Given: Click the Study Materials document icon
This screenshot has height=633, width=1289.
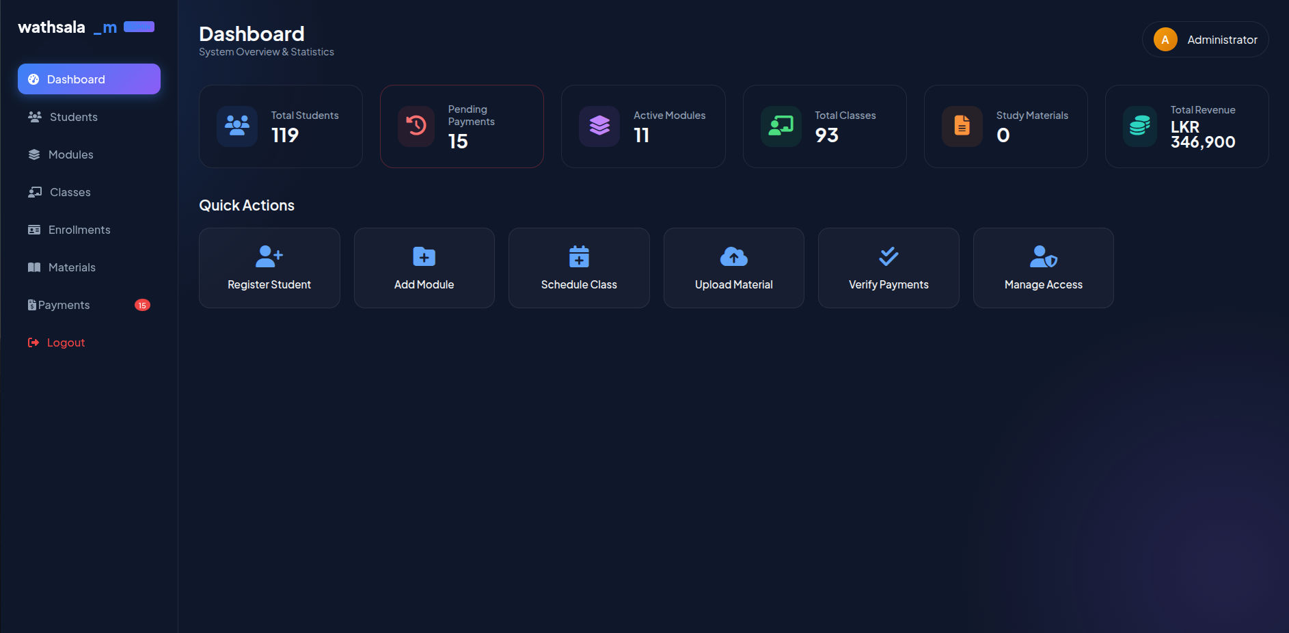Looking at the screenshot, I should pos(962,126).
